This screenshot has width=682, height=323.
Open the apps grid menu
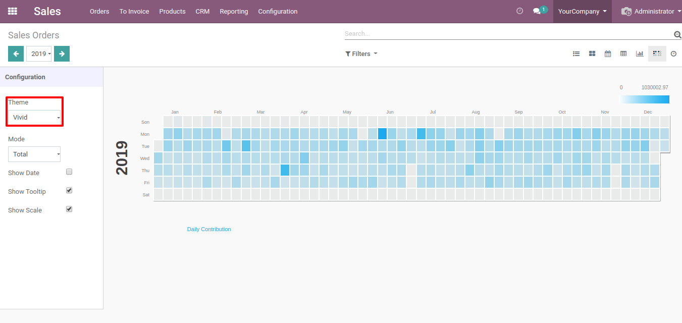(x=13, y=11)
